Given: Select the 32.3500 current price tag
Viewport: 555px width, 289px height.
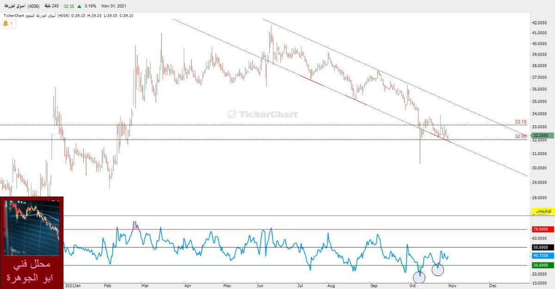Looking at the screenshot, I should tap(542, 136).
